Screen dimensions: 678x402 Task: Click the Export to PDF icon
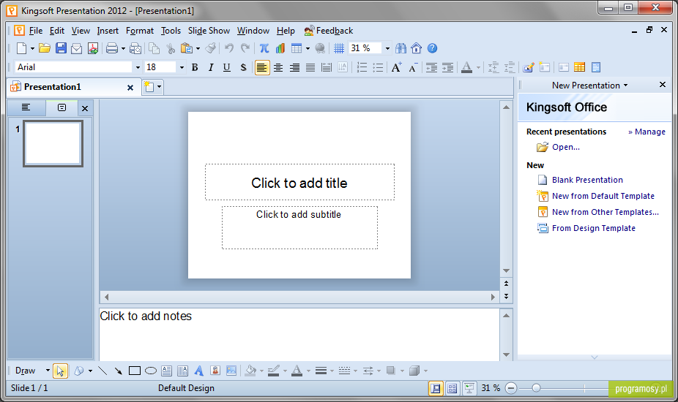pos(92,48)
